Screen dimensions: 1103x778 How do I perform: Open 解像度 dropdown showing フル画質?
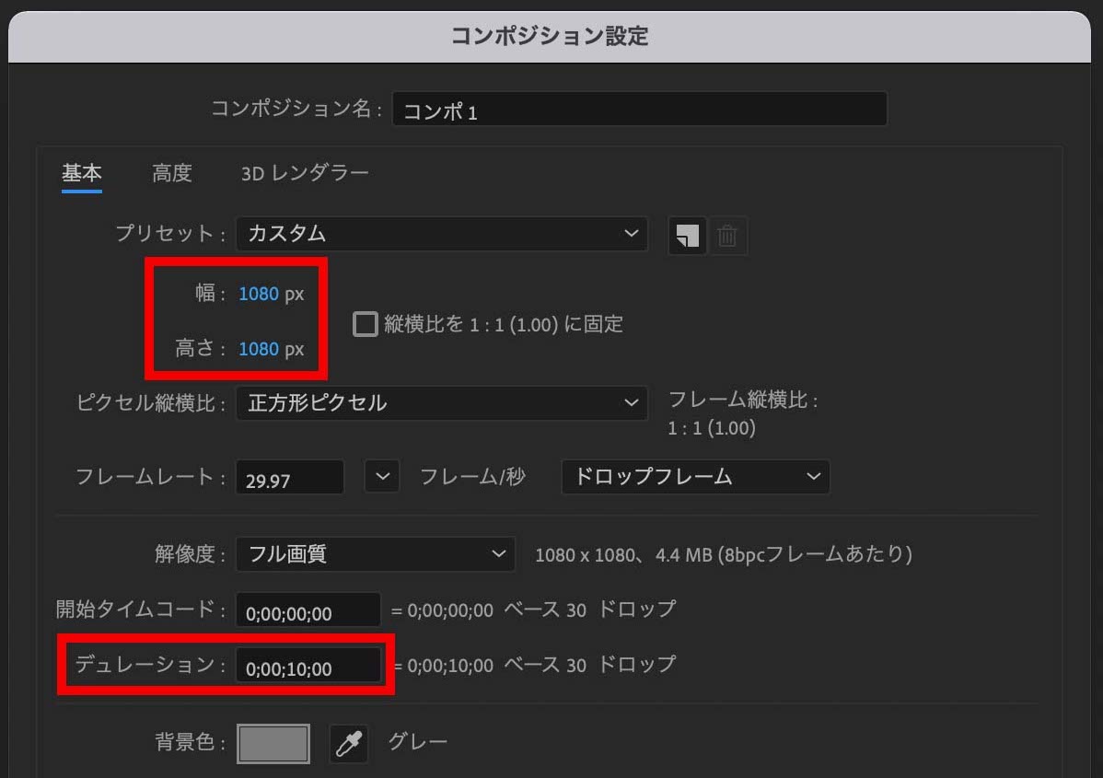coord(375,554)
